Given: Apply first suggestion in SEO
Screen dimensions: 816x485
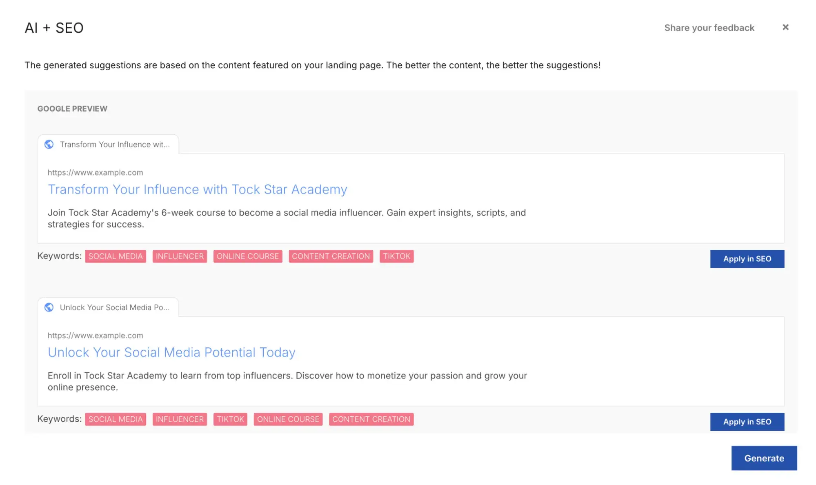Looking at the screenshot, I should point(747,258).
